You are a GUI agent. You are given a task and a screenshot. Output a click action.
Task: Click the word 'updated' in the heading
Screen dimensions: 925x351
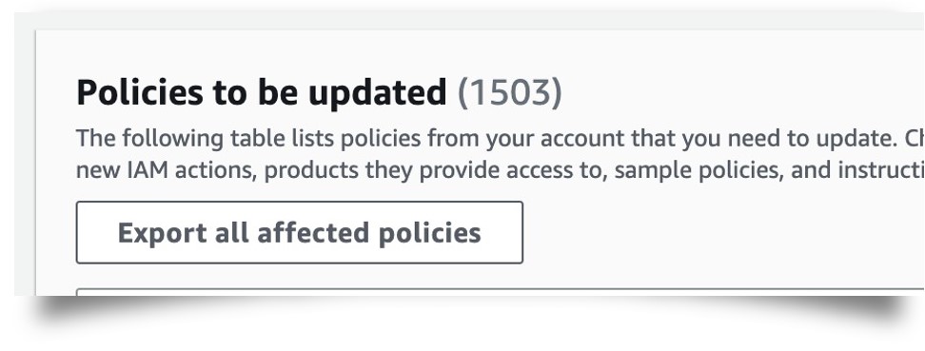pyautogui.click(x=377, y=94)
